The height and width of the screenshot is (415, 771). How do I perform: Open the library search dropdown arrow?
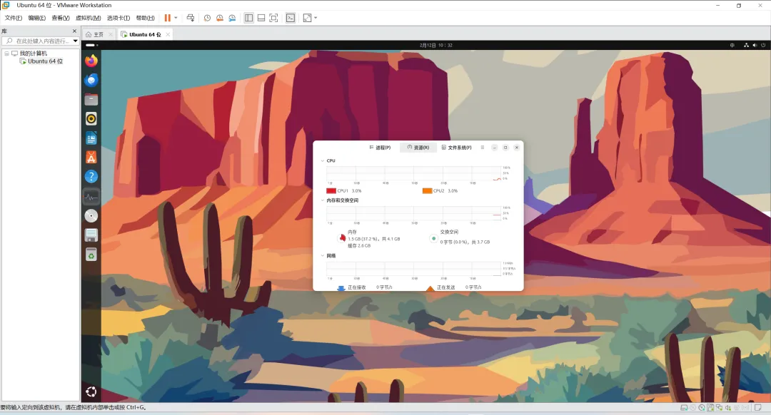click(75, 41)
